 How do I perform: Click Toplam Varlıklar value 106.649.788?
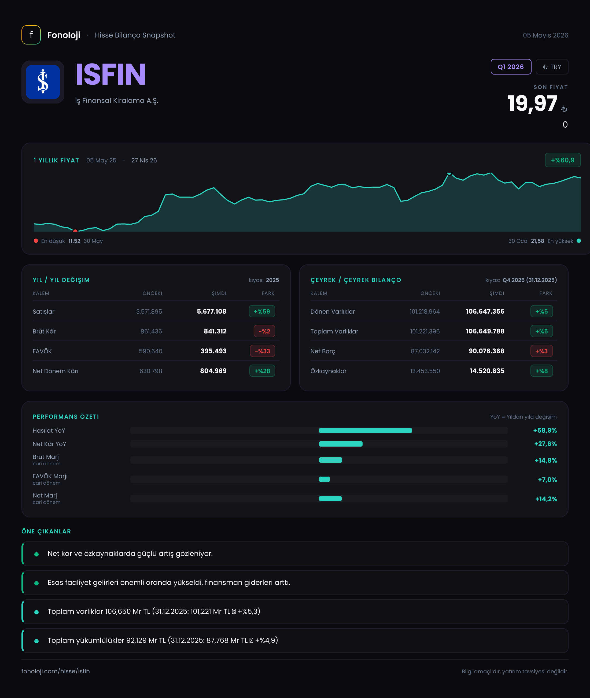click(485, 331)
